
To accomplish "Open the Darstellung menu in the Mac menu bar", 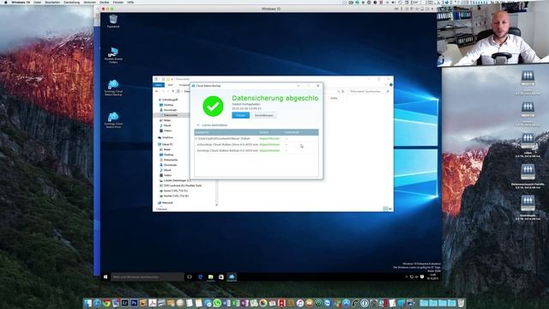I will [x=72, y=2].
